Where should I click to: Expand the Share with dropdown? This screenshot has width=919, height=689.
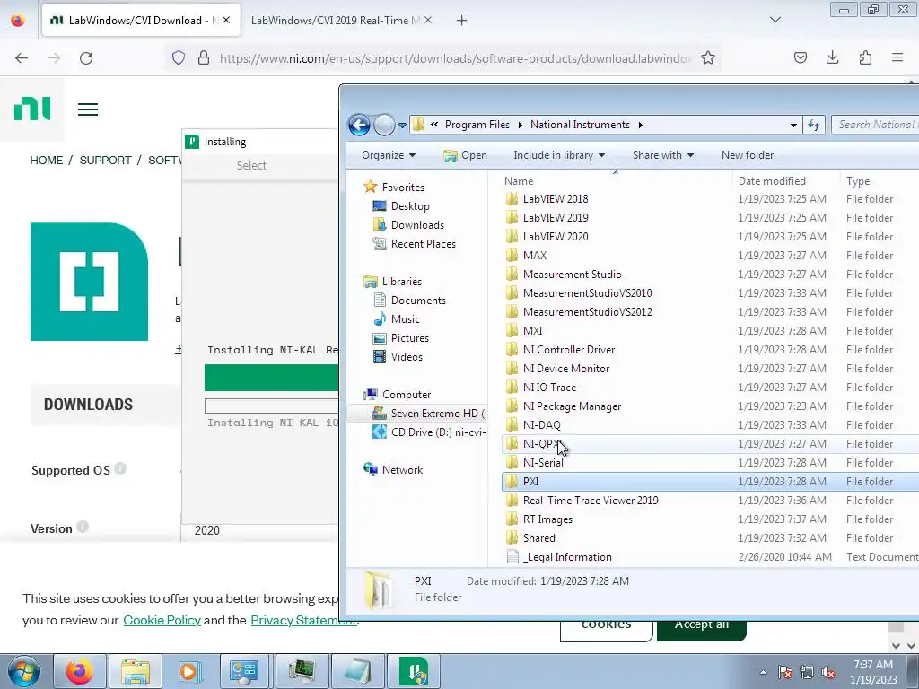663,155
